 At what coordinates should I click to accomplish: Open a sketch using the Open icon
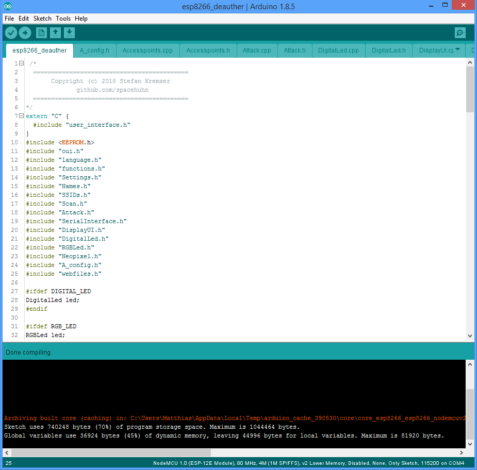point(55,32)
